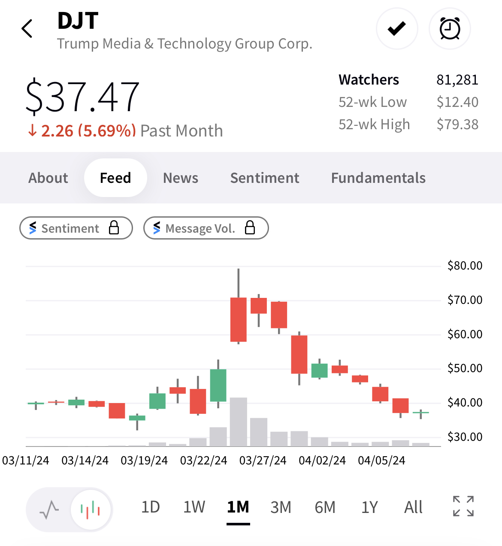Select the candlestick chart view

pyautogui.click(x=91, y=510)
